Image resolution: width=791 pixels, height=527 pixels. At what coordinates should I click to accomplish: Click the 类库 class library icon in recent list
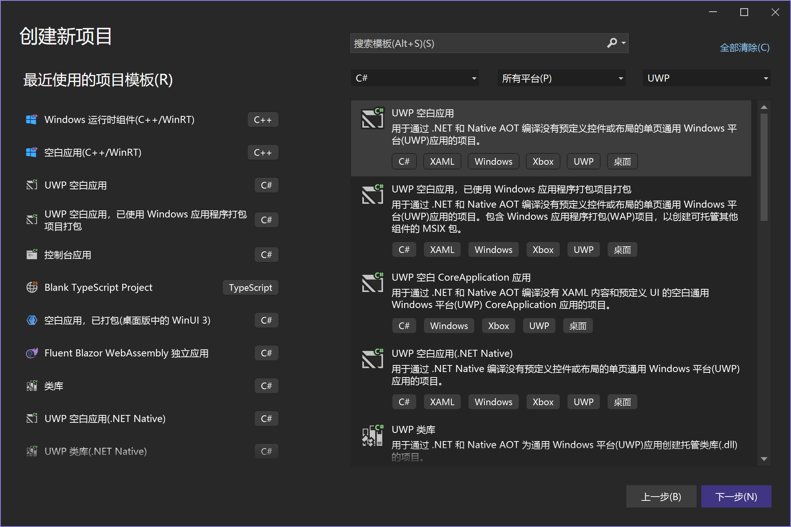pyautogui.click(x=32, y=386)
